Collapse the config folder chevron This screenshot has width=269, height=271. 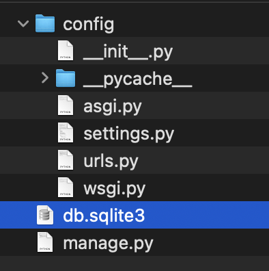[x=23, y=23]
